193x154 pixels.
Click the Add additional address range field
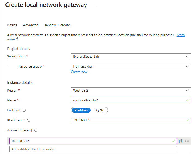click(x=93, y=149)
